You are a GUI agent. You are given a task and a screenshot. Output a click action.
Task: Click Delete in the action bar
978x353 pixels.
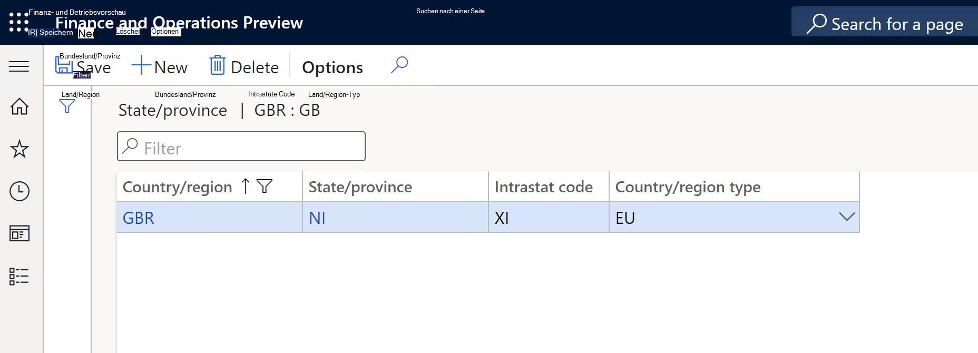[x=244, y=67]
